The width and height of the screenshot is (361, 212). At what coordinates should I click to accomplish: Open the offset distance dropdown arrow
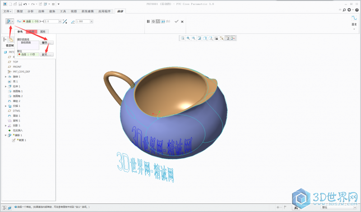(60, 21)
